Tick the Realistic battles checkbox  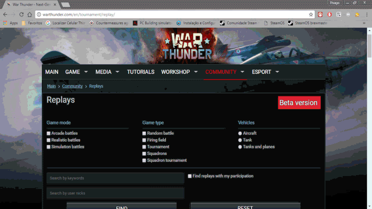(48, 140)
